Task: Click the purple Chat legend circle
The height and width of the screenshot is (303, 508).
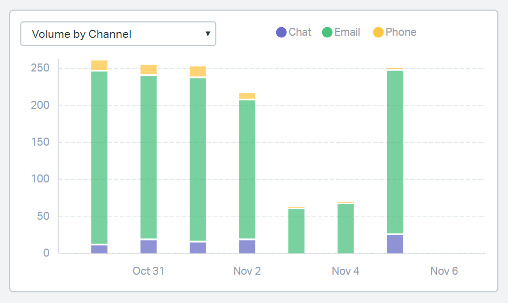Action: tap(282, 33)
